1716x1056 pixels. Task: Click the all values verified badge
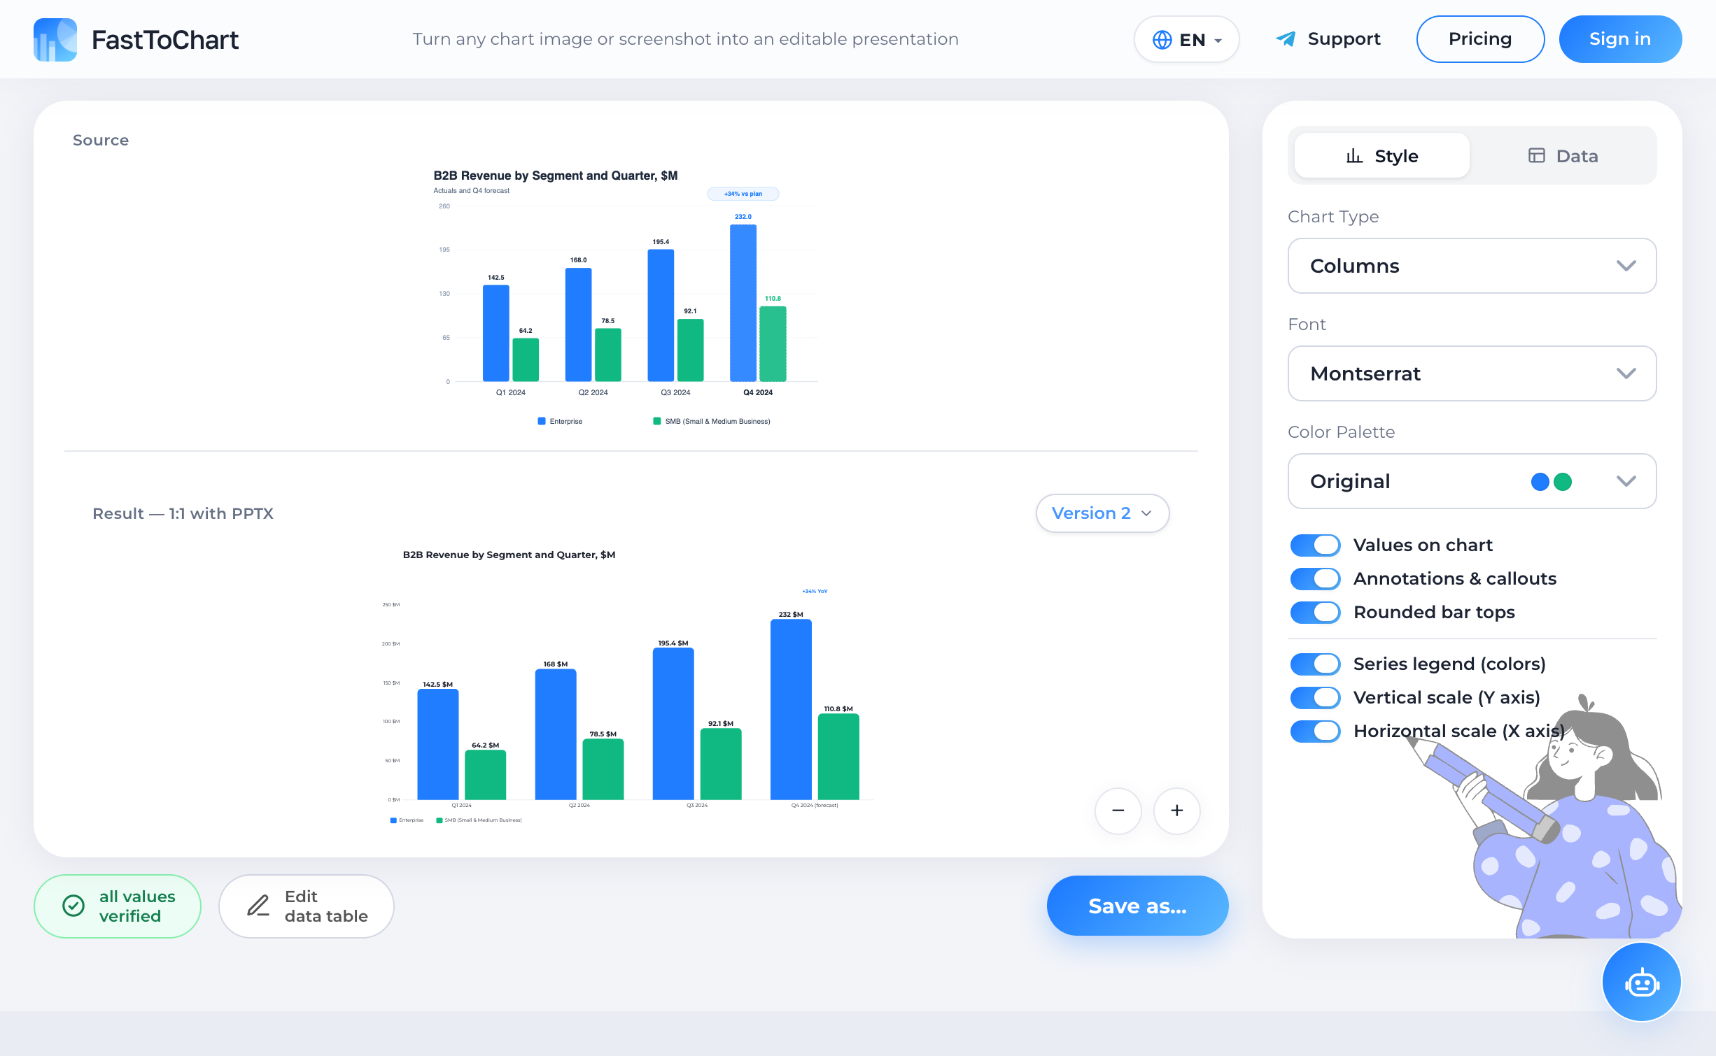(x=118, y=906)
